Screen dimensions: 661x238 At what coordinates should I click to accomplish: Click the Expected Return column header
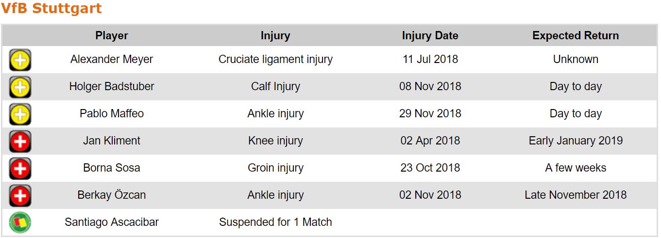point(576,35)
